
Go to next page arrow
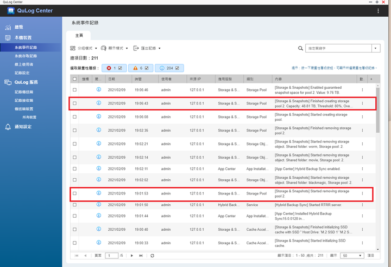click(x=131, y=256)
